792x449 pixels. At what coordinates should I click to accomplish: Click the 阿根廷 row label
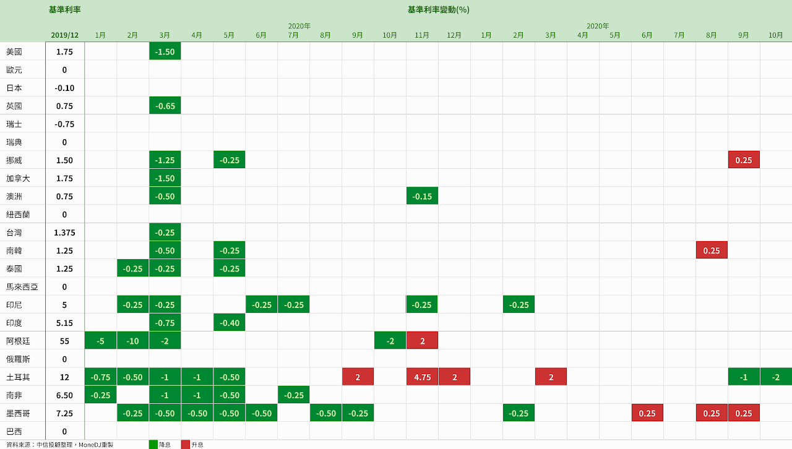pyautogui.click(x=18, y=341)
